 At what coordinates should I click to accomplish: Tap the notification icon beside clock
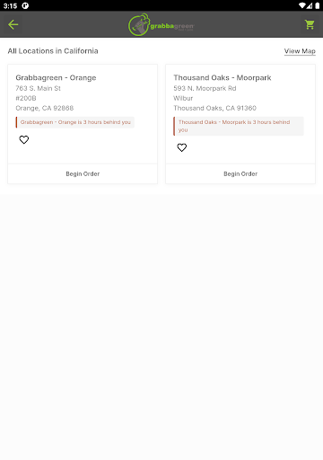pos(25,5)
